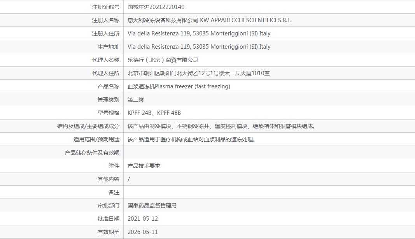The image size is (415, 239).
Task: Select the slash value in 其他内容 row
Action: [129, 179]
